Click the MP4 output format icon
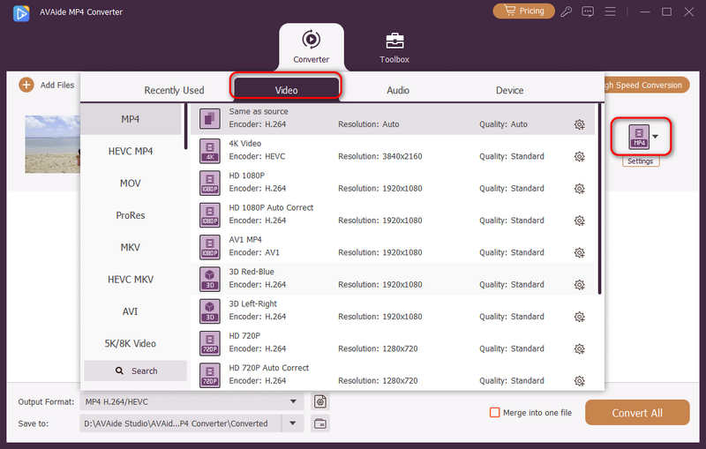 637,137
